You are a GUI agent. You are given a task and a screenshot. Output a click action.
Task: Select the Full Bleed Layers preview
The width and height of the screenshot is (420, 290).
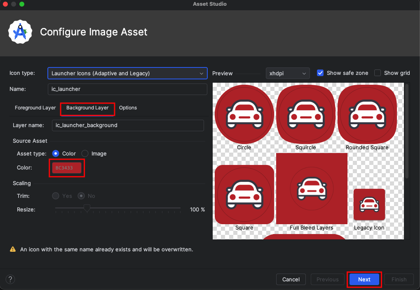coord(312,189)
